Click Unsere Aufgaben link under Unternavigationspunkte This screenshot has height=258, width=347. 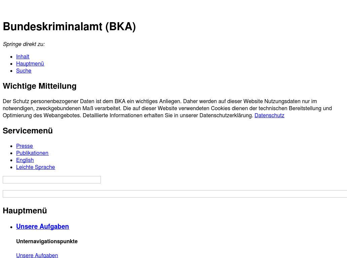pos(37,255)
